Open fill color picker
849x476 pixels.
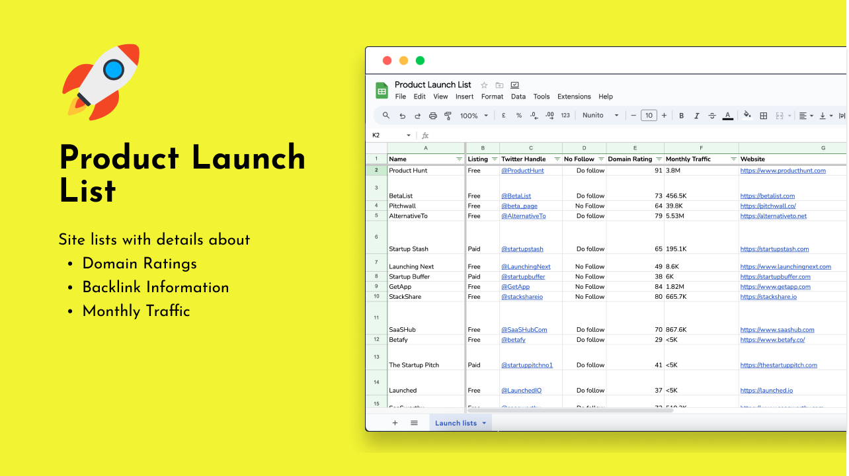[747, 115]
